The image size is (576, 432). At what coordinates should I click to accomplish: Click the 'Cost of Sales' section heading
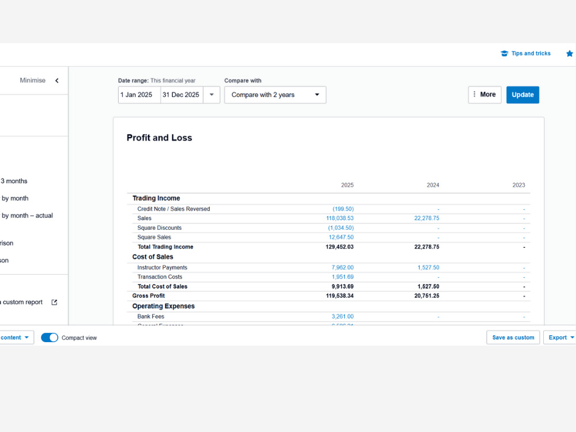point(153,257)
